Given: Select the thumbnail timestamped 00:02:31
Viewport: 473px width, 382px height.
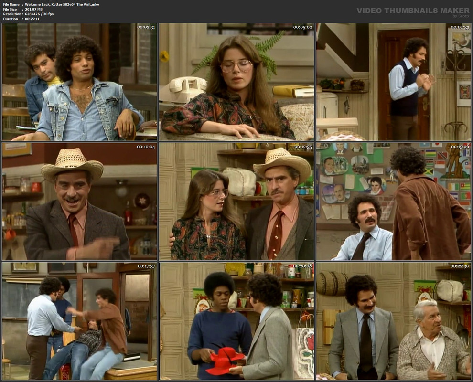Looking at the screenshot, I should 80,82.
